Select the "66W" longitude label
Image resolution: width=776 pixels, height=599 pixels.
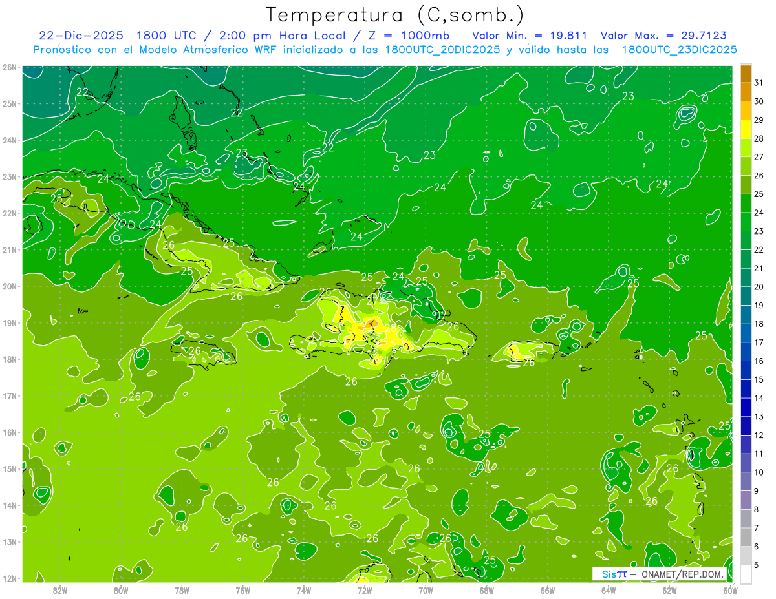(x=547, y=590)
